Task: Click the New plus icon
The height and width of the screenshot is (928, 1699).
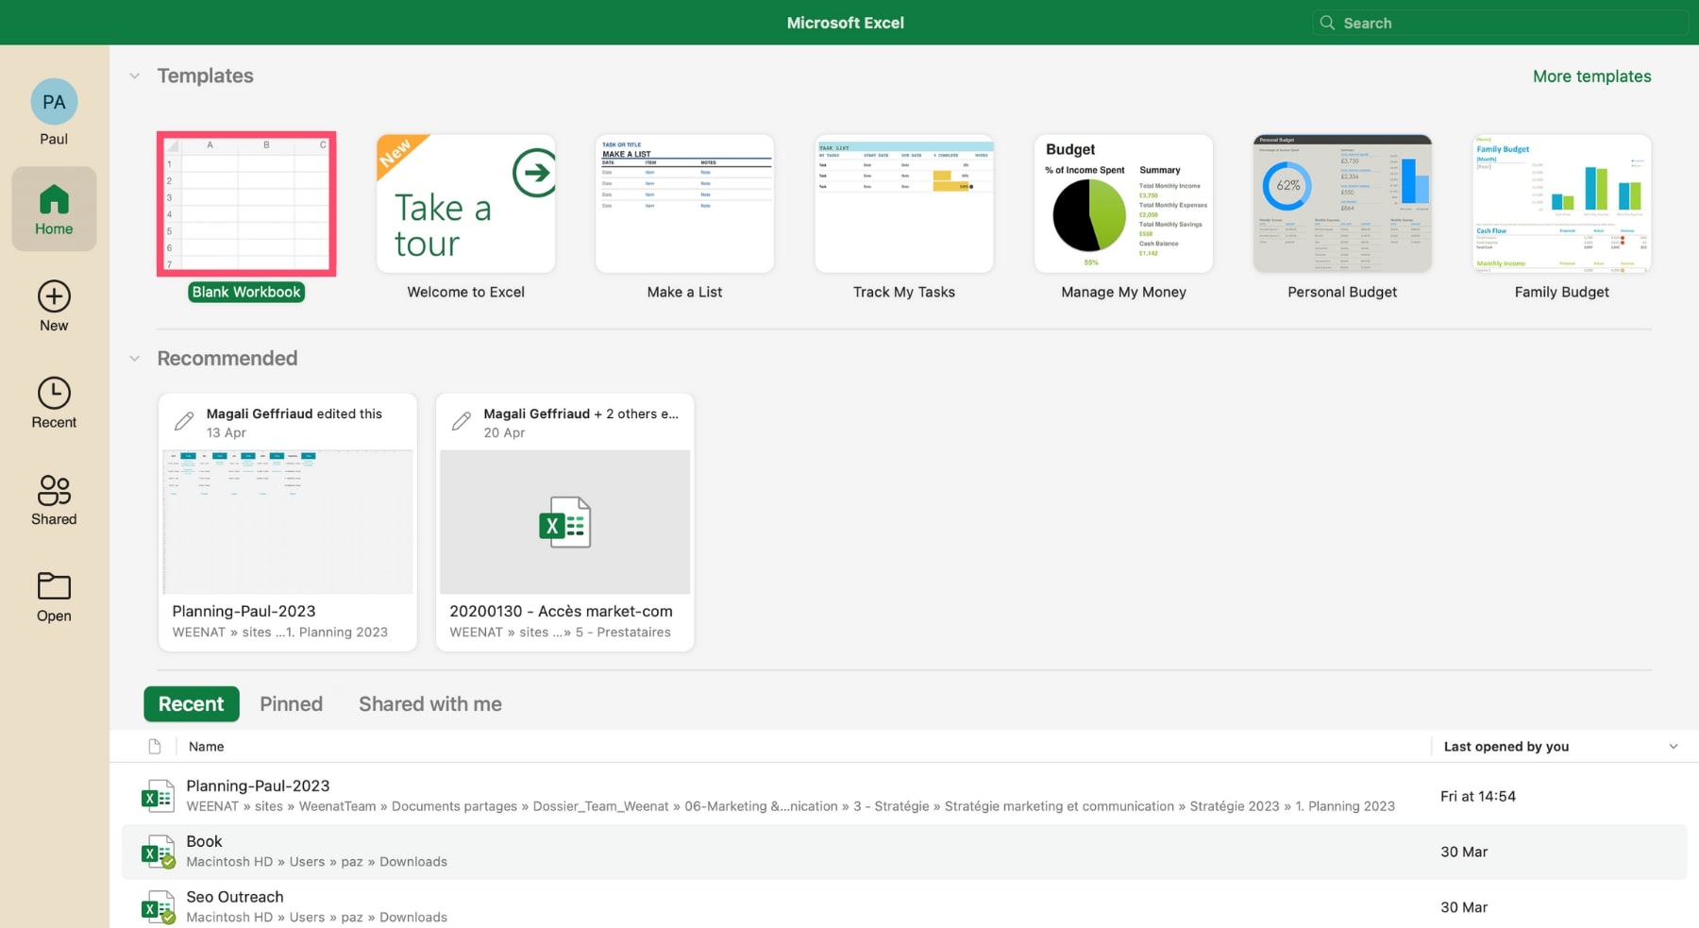Action: 54,296
